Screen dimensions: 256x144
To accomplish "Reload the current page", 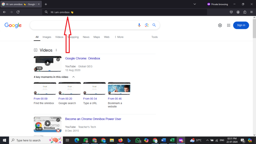I will click(x=18, y=12).
